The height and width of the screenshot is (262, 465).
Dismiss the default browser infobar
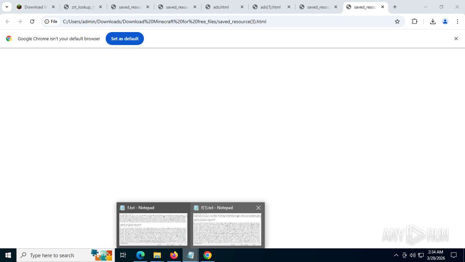point(456,39)
